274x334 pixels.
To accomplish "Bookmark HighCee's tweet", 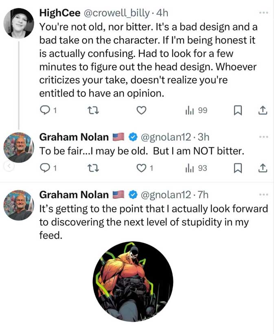I will (x=238, y=110).
